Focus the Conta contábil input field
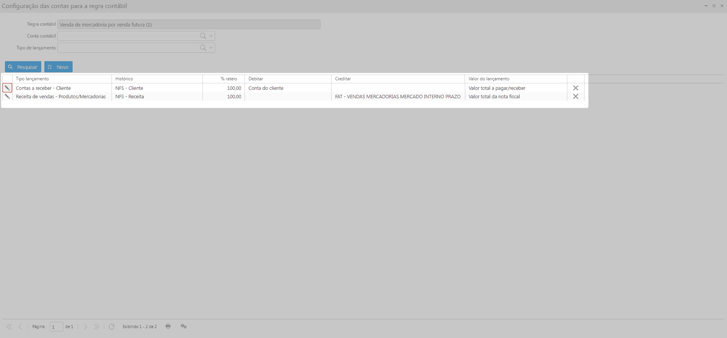The image size is (727, 338). pyautogui.click(x=128, y=36)
